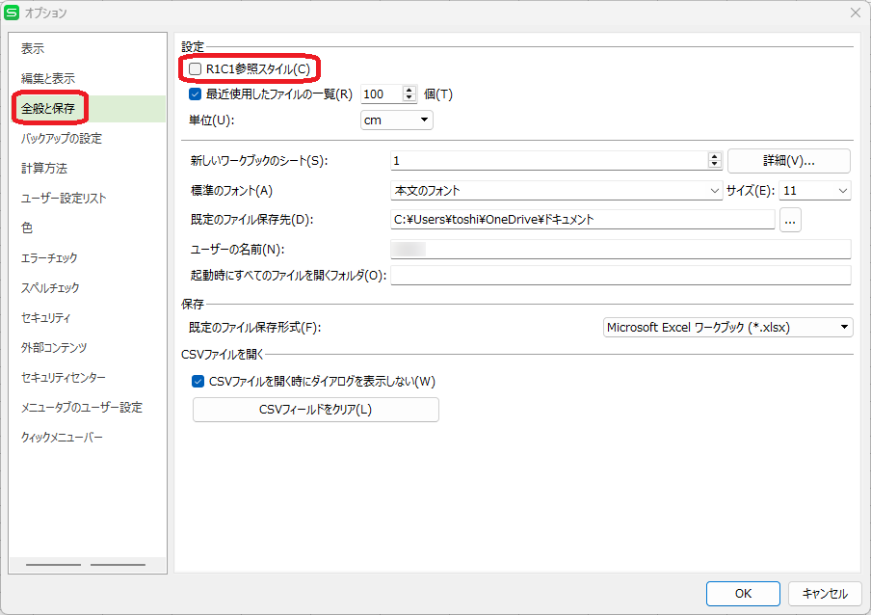
Task: Open セキュリティセンター category
Action: coord(64,378)
